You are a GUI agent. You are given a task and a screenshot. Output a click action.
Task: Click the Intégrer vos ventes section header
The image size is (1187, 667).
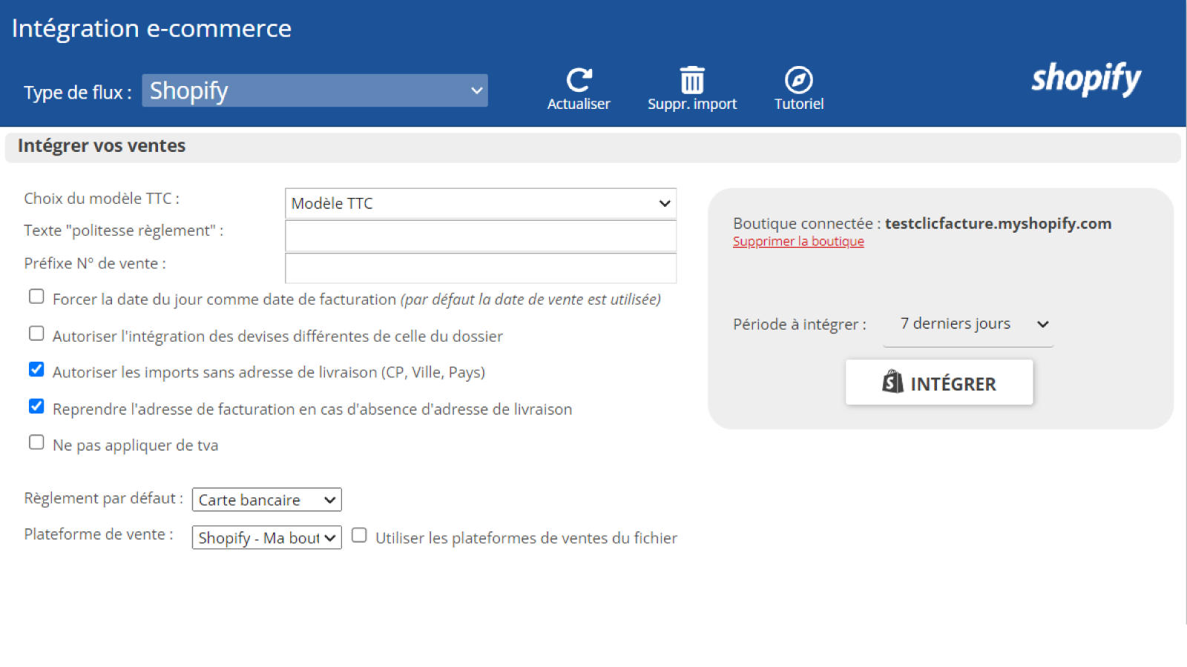[x=593, y=147]
